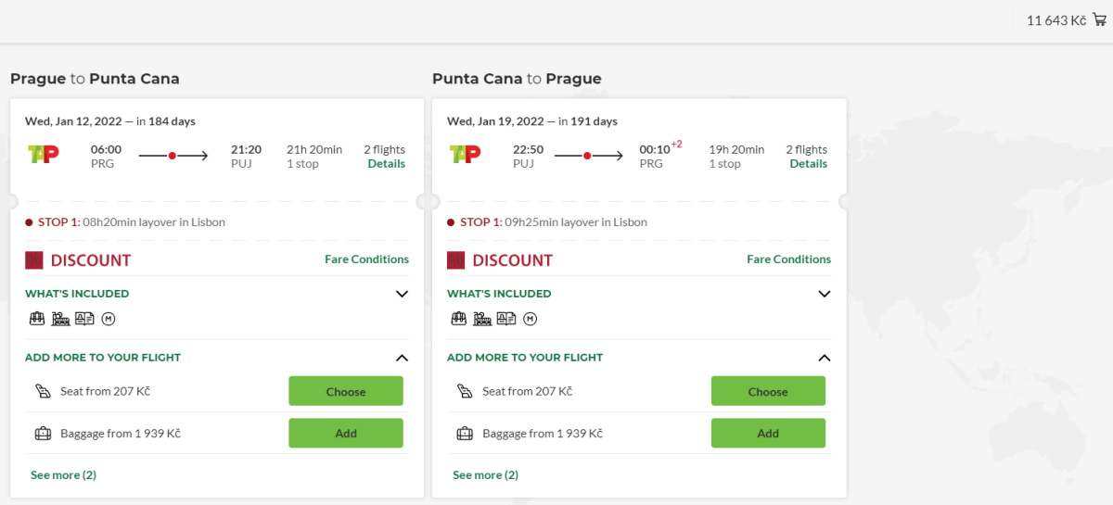Image resolution: width=1113 pixels, height=505 pixels.
Task: Open Details for the 22:50 PUJ return flight
Action: 809,164
